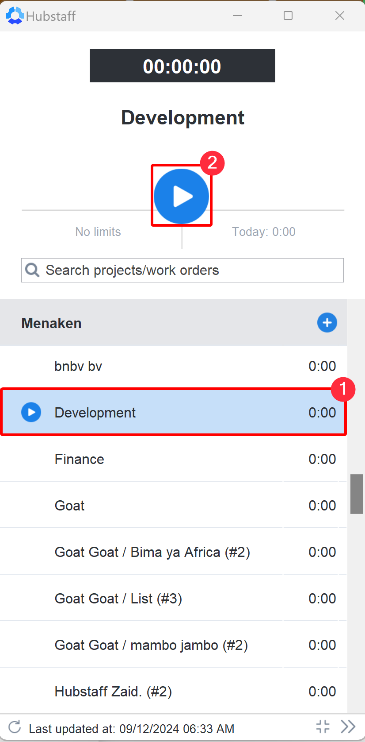The image size is (365, 742).
Task: Click the play icon beside Development
Action: (31, 412)
